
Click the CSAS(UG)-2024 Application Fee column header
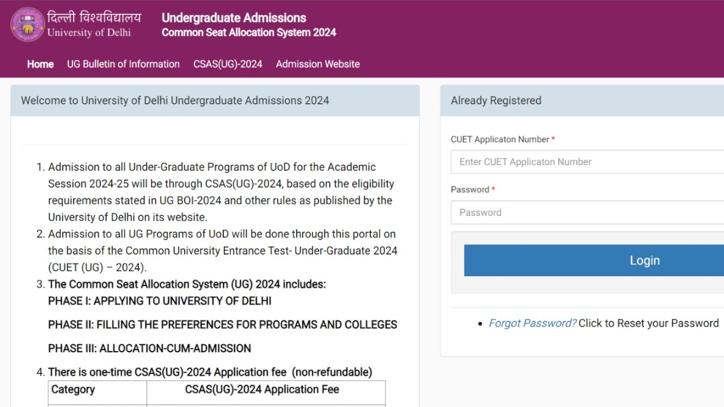262,390
